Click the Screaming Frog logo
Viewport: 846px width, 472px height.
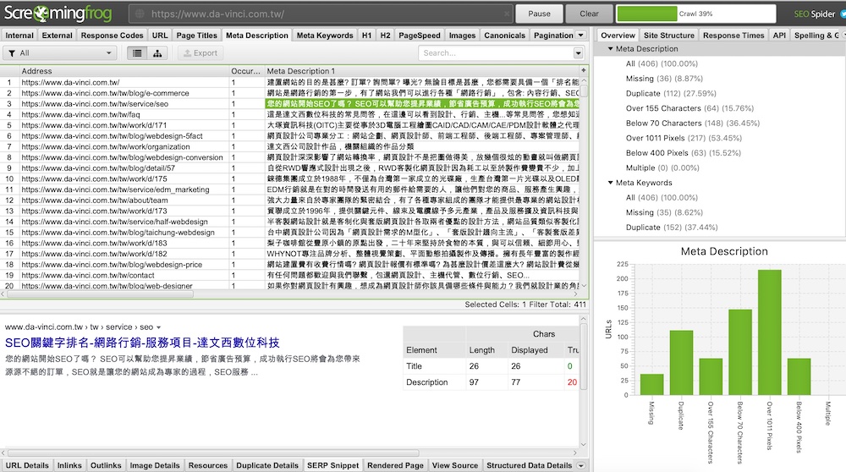click(58, 13)
